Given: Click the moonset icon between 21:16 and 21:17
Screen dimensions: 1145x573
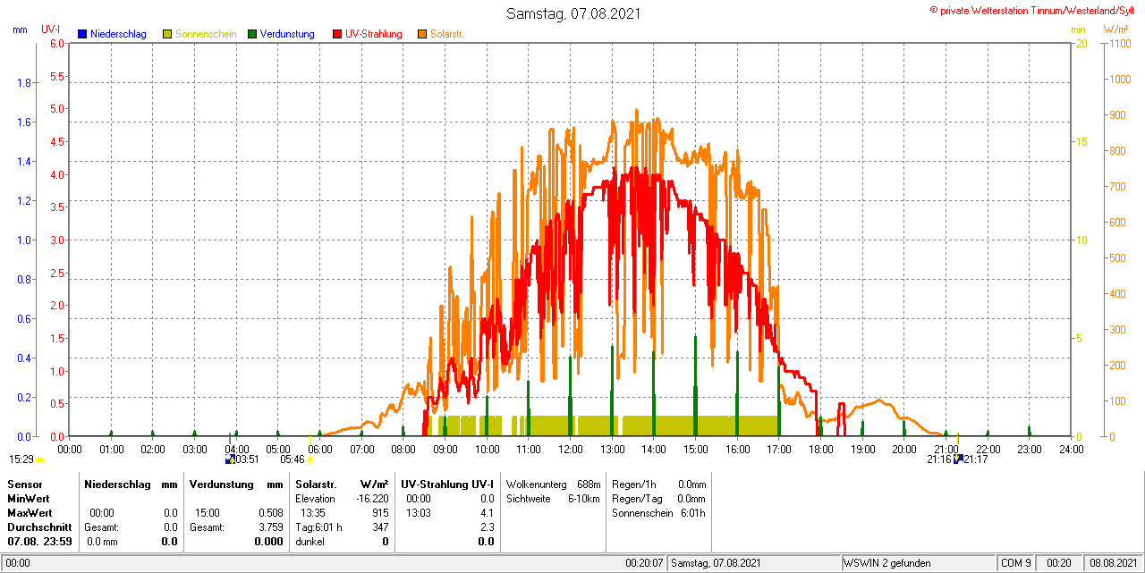Looking at the screenshot, I should point(958,459).
